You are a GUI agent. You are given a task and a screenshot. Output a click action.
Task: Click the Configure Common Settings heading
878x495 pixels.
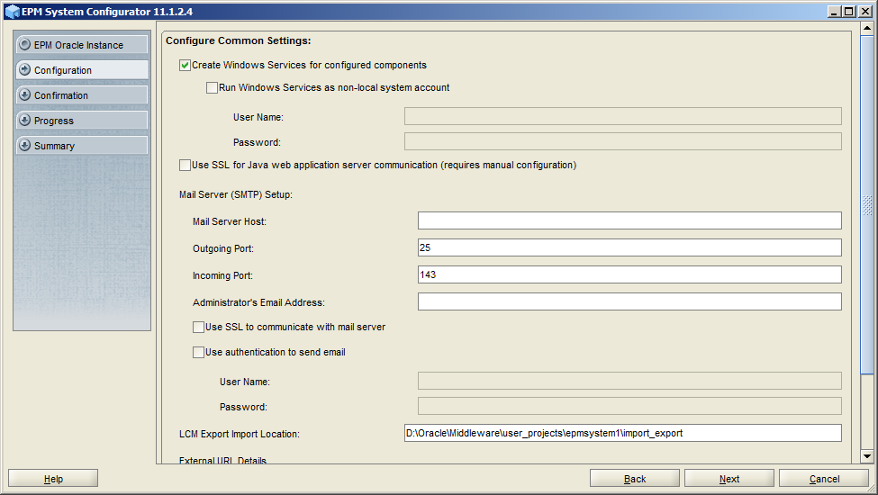pyautogui.click(x=238, y=40)
